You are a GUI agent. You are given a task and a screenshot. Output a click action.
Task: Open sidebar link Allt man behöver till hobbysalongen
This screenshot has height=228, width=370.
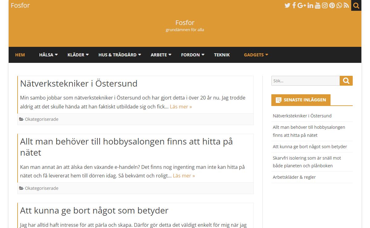tap(309, 131)
